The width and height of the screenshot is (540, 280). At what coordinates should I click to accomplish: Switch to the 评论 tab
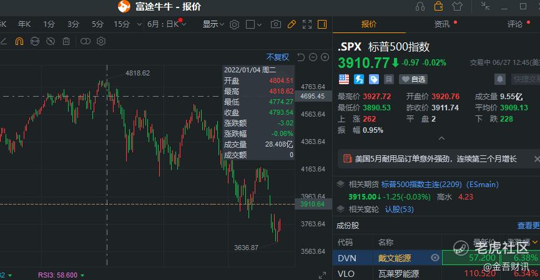(515, 24)
